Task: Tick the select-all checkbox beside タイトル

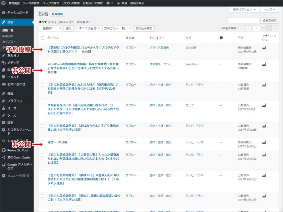Action: (42, 38)
